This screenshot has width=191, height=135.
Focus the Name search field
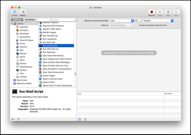click(x=56, y=20)
